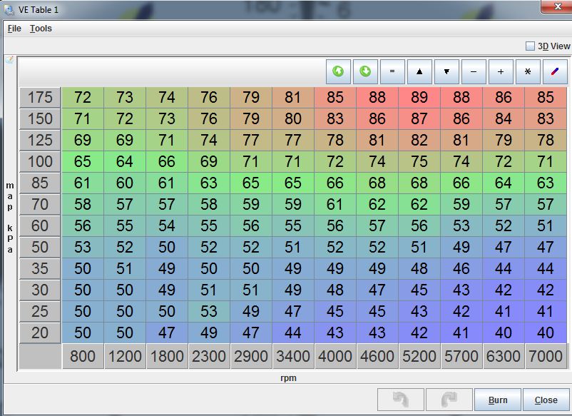
Task: Click the VE Table 1 title bar icon
Action: [x=9, y=10]
